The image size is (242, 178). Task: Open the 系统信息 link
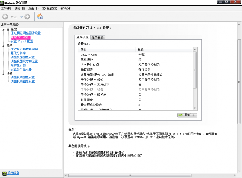(x=13, y=173)
